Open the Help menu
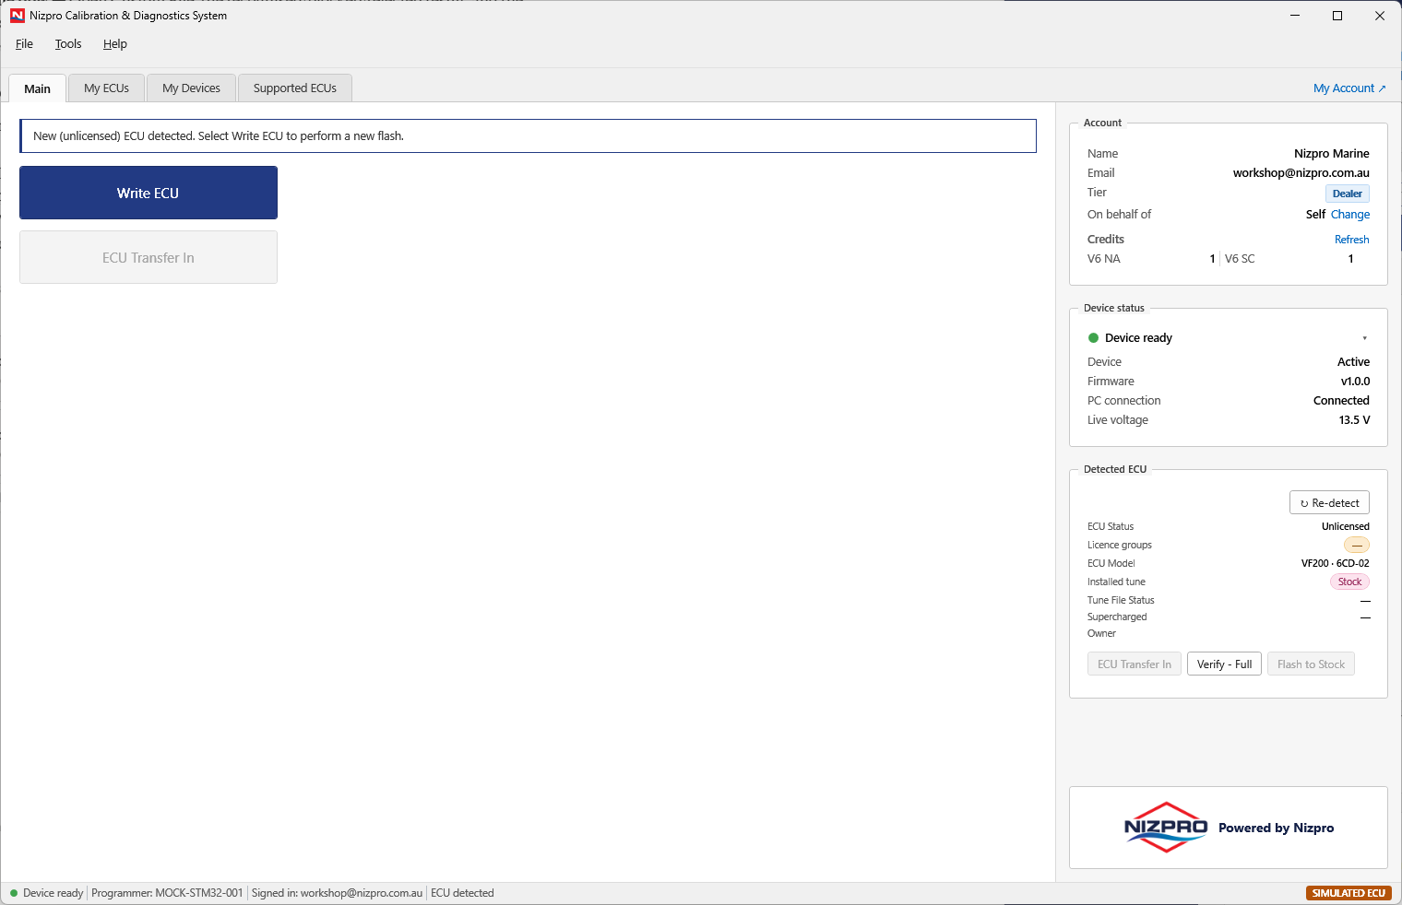Screen dimensions: 1402x905 pos(115,44)
